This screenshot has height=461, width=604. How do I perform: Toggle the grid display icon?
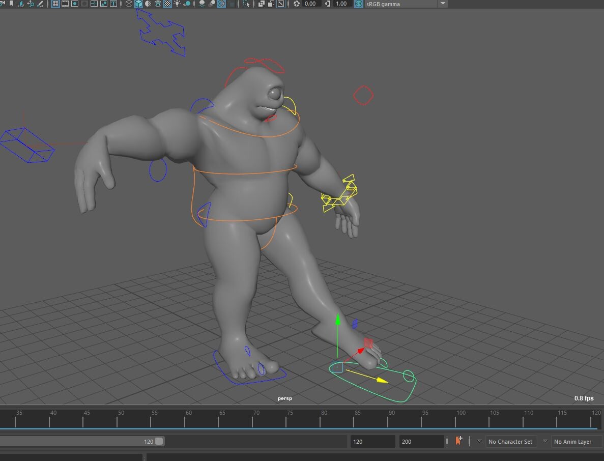[55, 4]
